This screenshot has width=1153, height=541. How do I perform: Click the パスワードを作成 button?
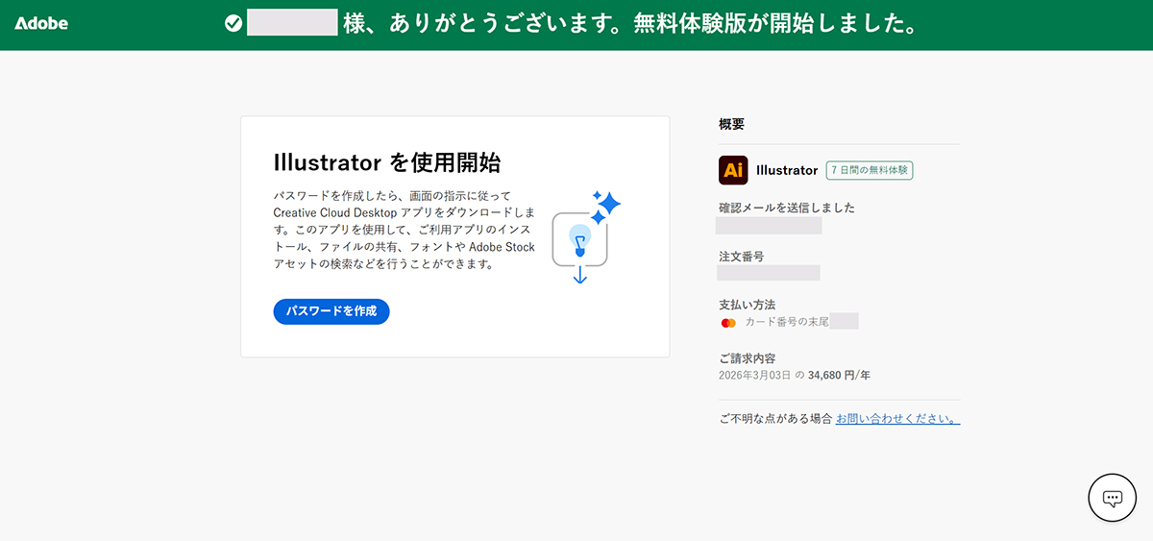331,311
